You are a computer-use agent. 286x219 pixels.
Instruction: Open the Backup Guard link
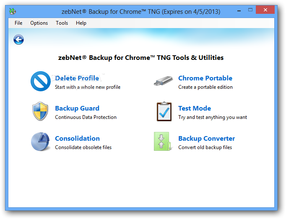pyautogui.click(x=77, y=108)
